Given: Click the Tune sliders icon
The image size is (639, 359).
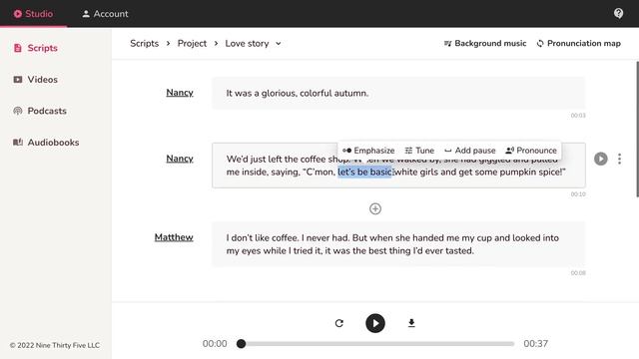Looking at the screenshot, I should 408,151.
